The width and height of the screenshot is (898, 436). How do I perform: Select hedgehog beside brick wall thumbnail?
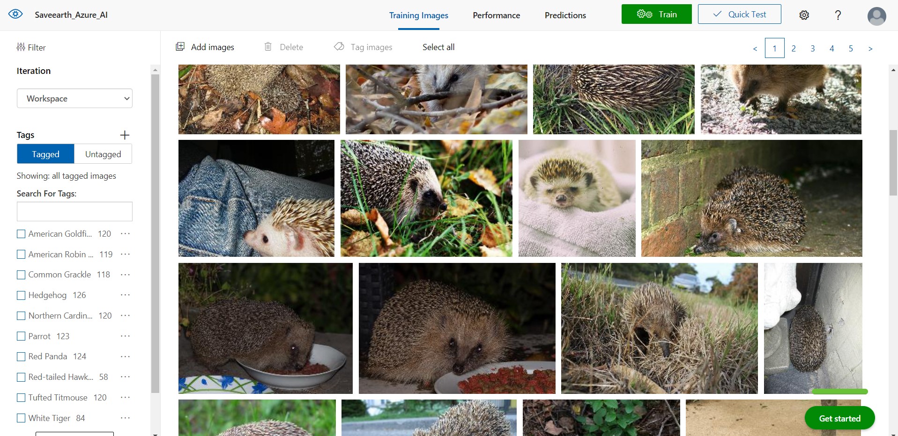coord(751,198)
